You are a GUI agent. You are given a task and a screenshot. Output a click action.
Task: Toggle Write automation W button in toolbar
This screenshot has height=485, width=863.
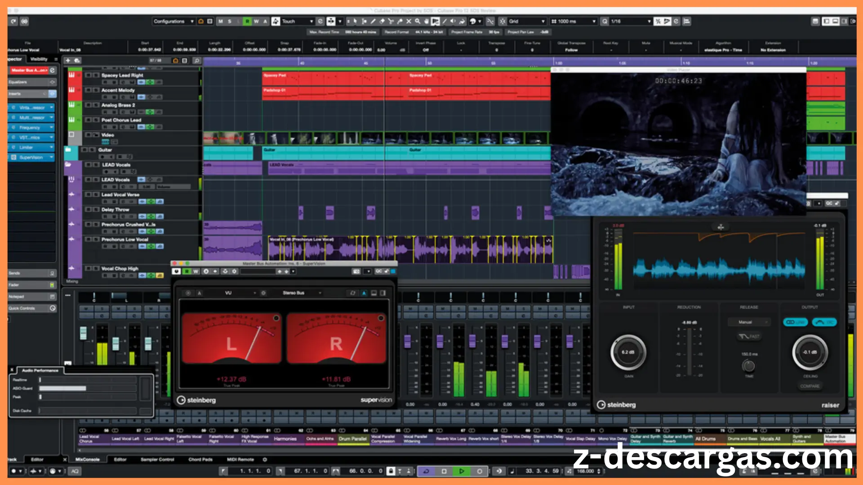pos(256,21)
